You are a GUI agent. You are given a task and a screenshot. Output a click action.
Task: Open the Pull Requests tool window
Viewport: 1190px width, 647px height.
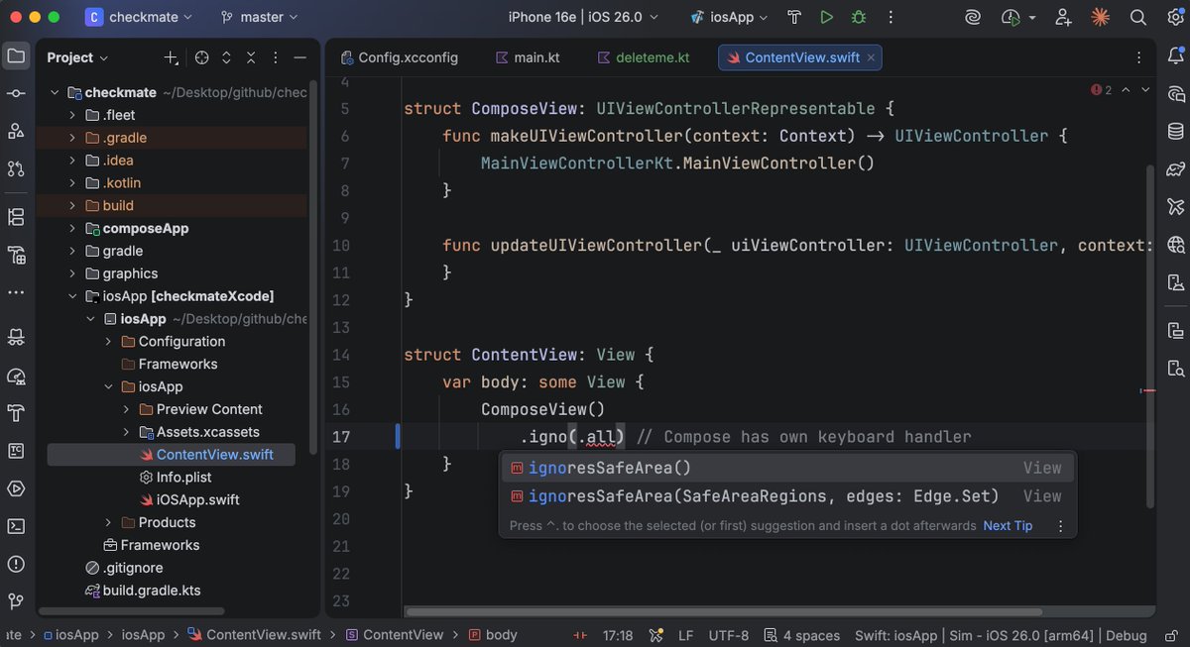pyautogui.click(x=16, y=168)
